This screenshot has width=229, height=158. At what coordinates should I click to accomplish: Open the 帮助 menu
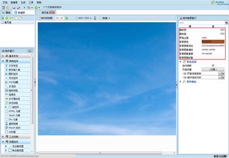(39, 2)
